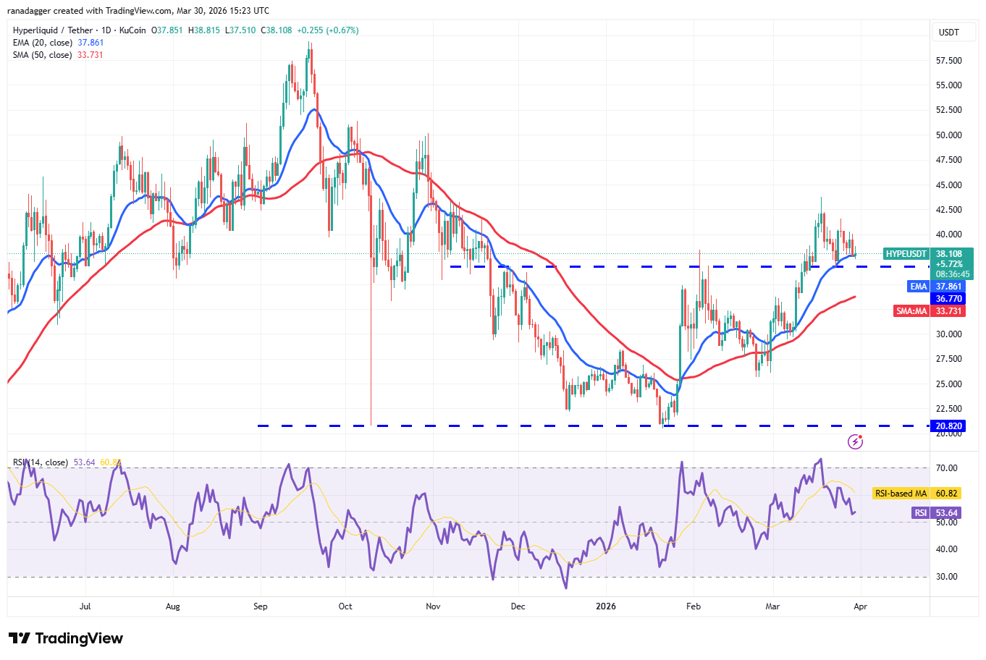Click the purple lightning alert icon on chart
986x660 pixels.
pos(855,441)
